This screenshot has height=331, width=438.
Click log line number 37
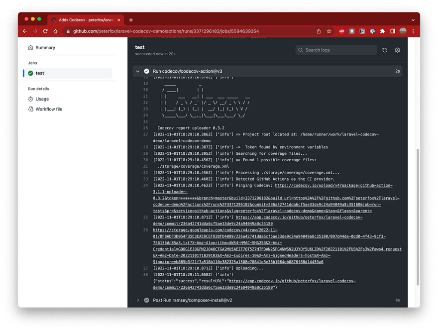145,268
